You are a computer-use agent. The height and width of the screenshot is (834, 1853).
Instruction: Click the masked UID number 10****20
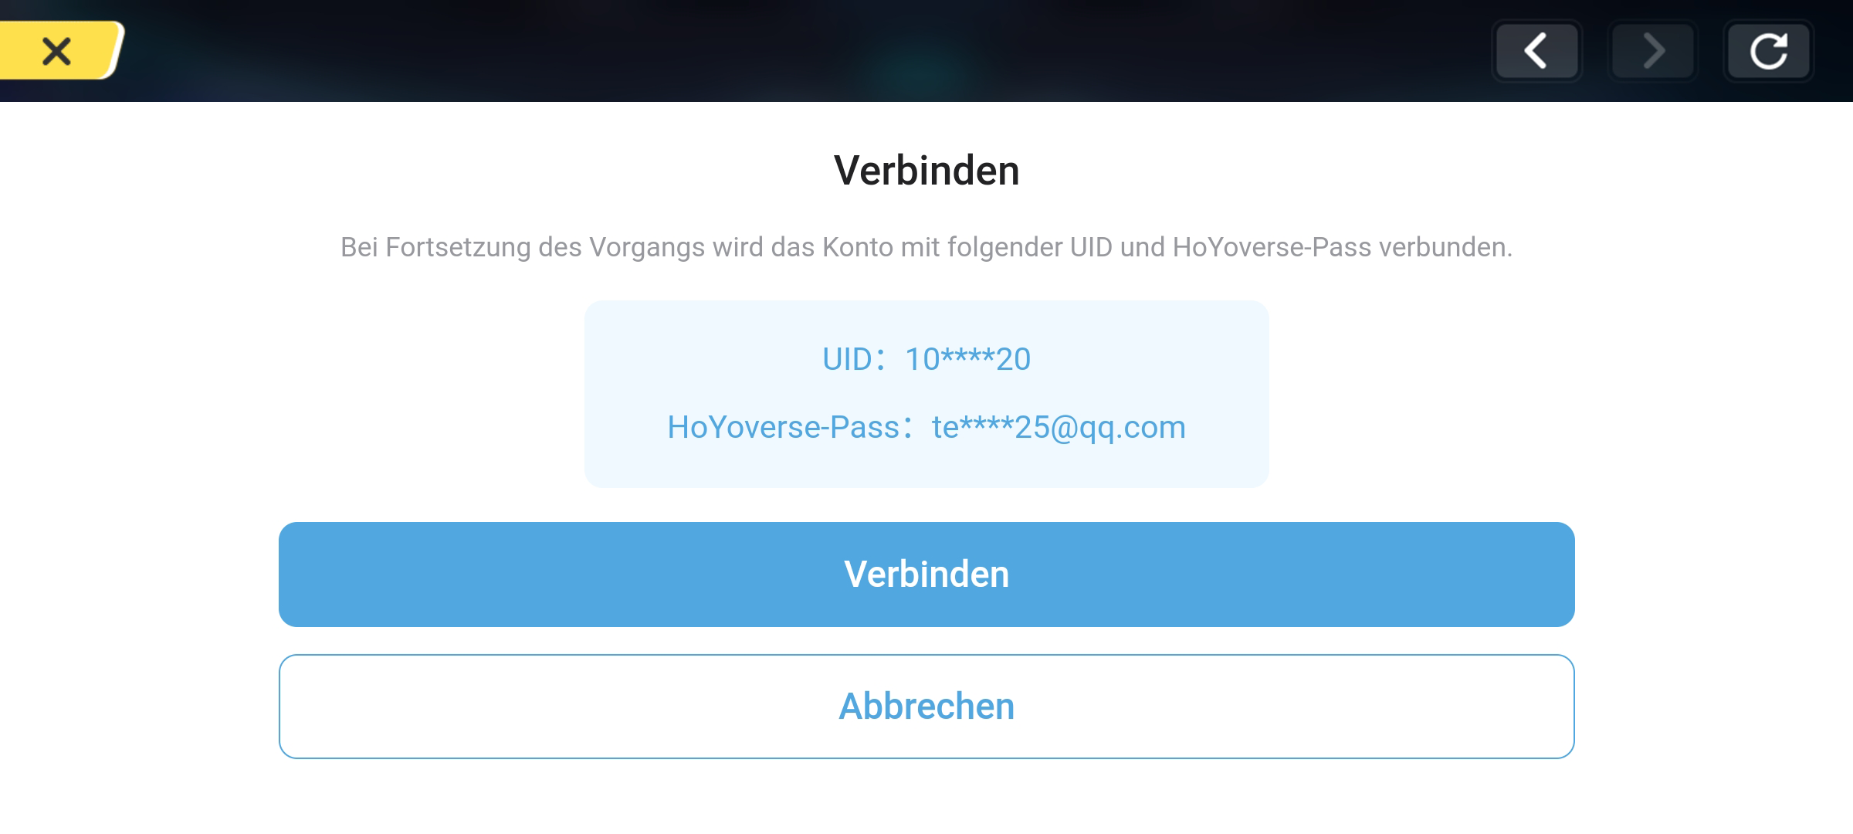967,359
